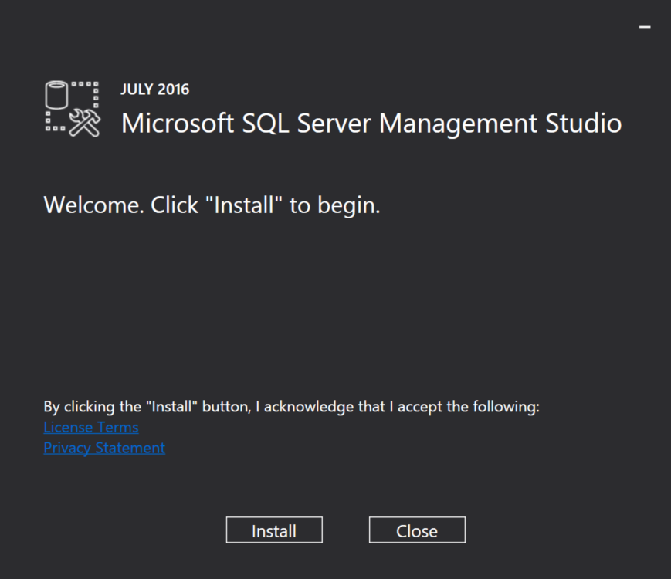Screen dimensions: 671x579
Task: Click the year "2016" above the title
Action: [173, 90]
